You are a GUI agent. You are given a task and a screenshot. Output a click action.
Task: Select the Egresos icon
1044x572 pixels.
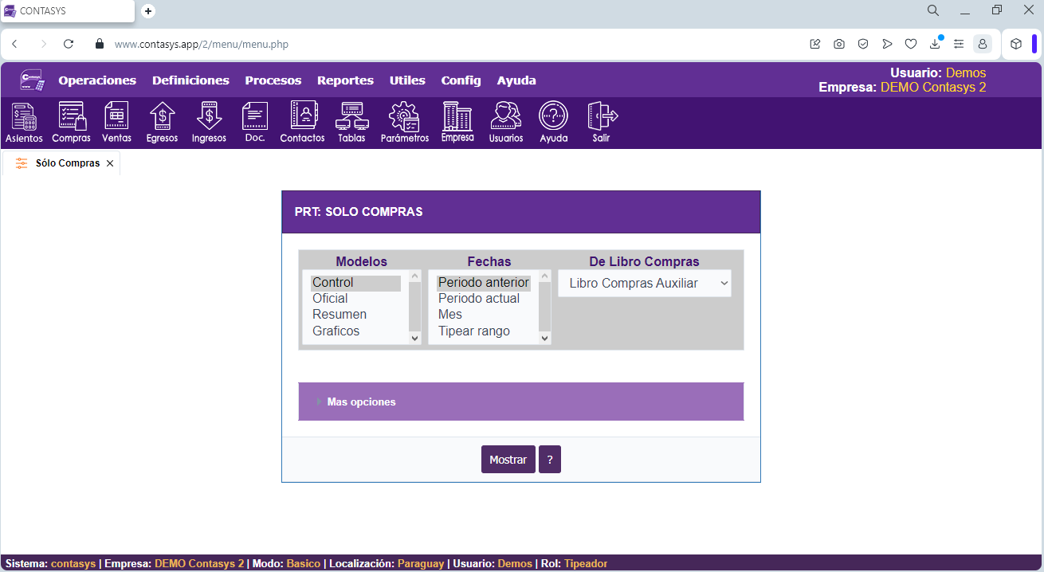[162, 122]
